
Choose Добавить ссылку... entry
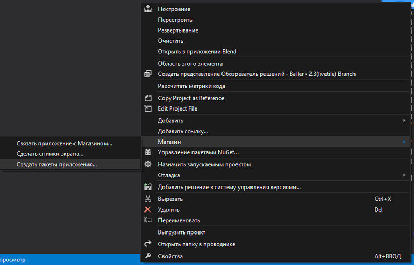point(275,131)
